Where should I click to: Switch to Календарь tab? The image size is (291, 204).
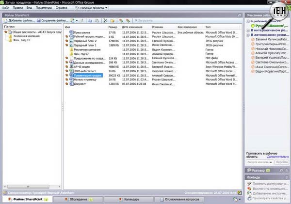pos(129,199)
